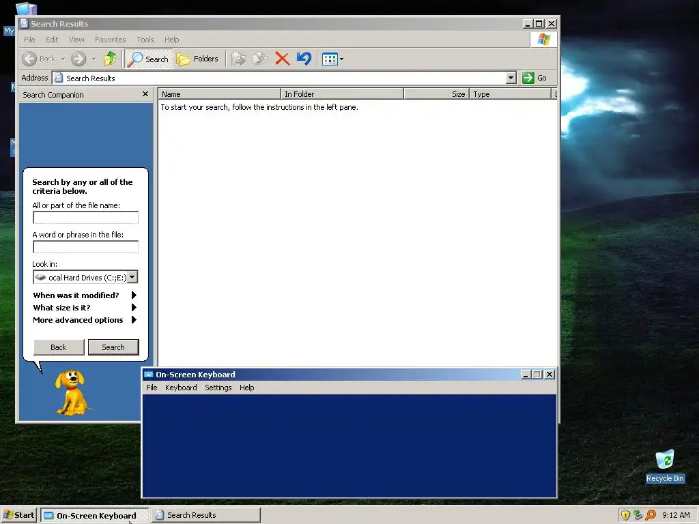Open the Help menu in Search Results
This screenshot has width=699, height=524.
pyautogui.click(x=171, y=40)
